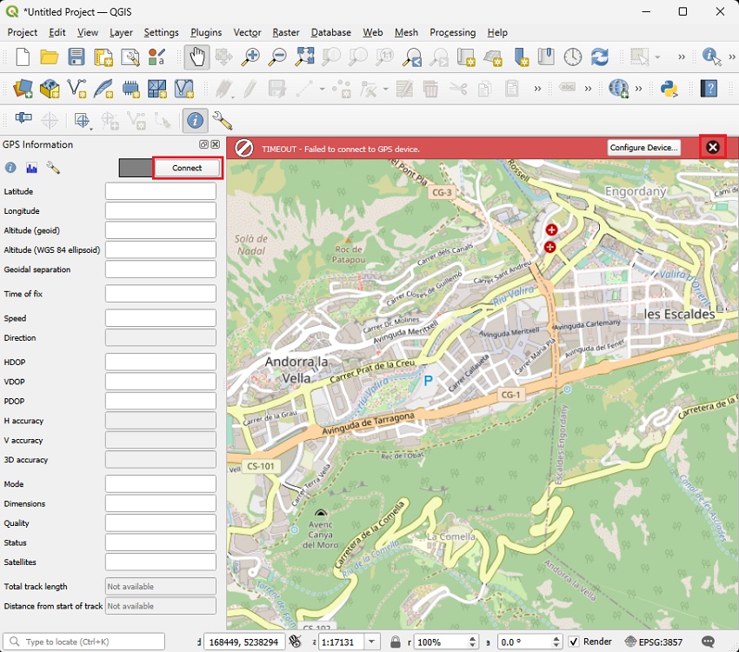Click the Configure Device button
This screenshot has width=739, height=652.
(x=643, y=148)
